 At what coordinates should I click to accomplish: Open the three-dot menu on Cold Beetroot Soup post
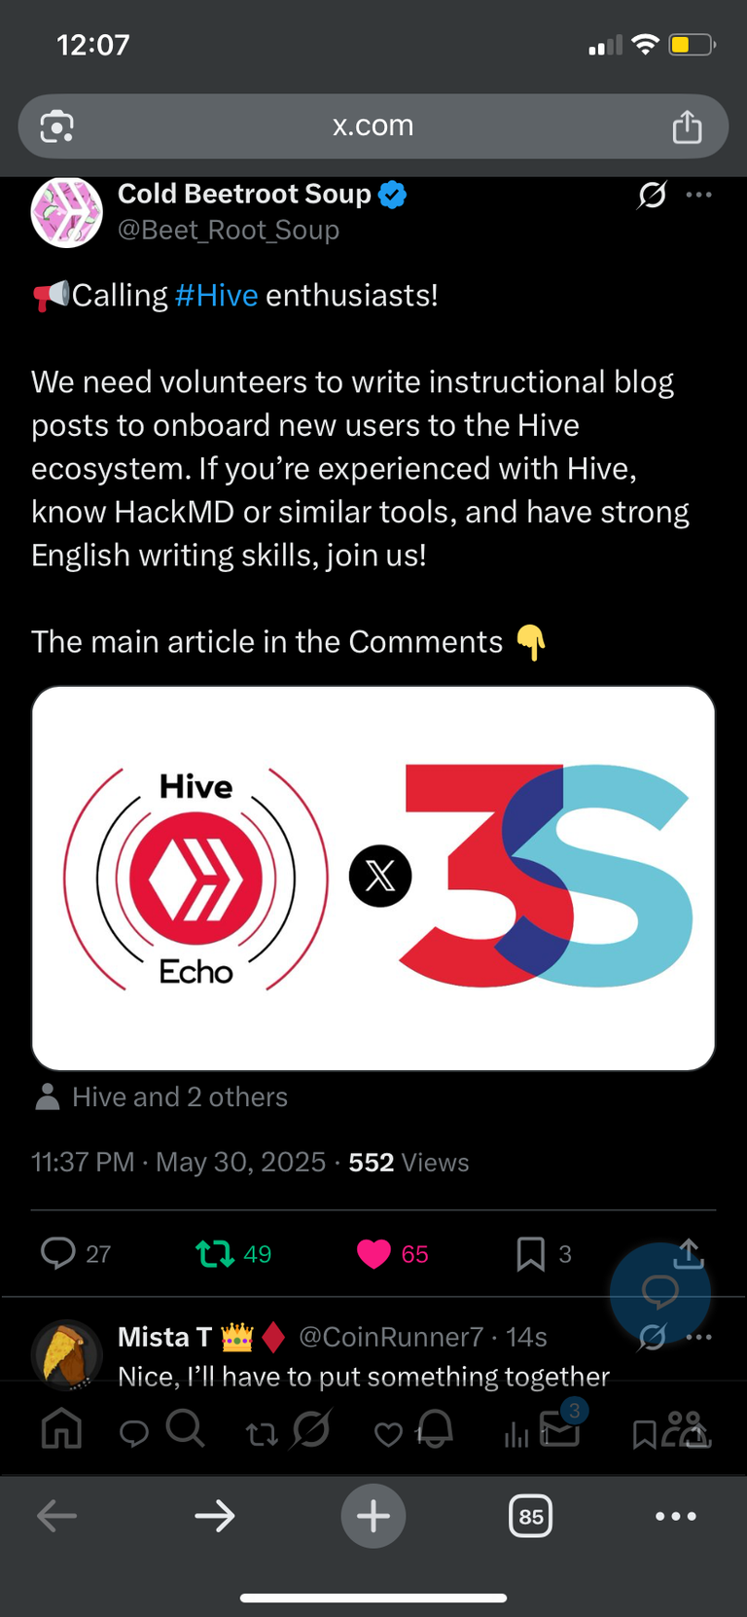[698, 195]
